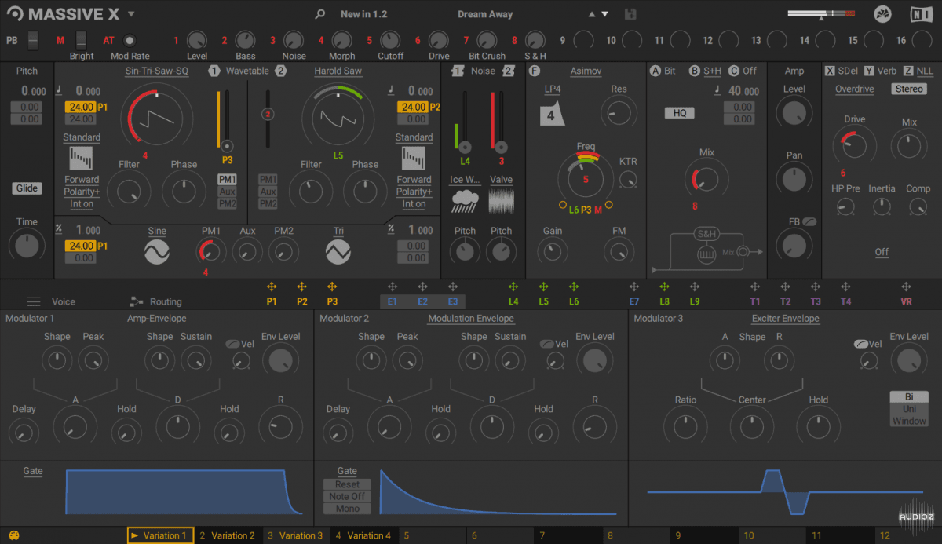Select the X SDel effect tab
This screenshot has height=544, width=942.
(x=842, y=71)
